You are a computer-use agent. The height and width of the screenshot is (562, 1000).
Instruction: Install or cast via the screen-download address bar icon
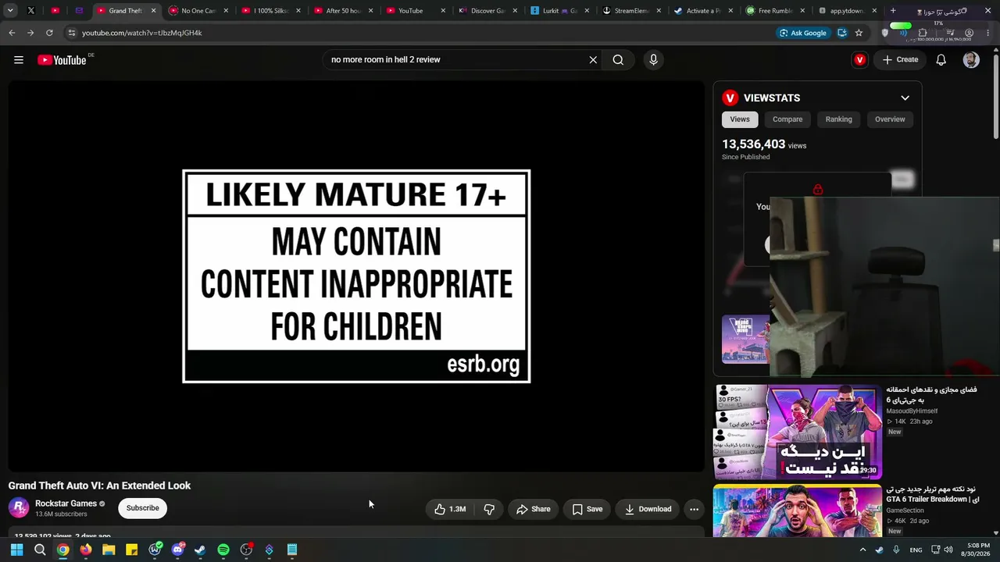[842, 33]
